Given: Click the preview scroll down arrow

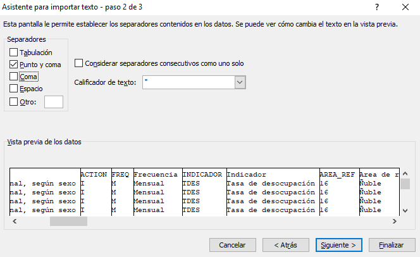Looking at the screenshot, I should pyautogui.click(x=405, y=211).
